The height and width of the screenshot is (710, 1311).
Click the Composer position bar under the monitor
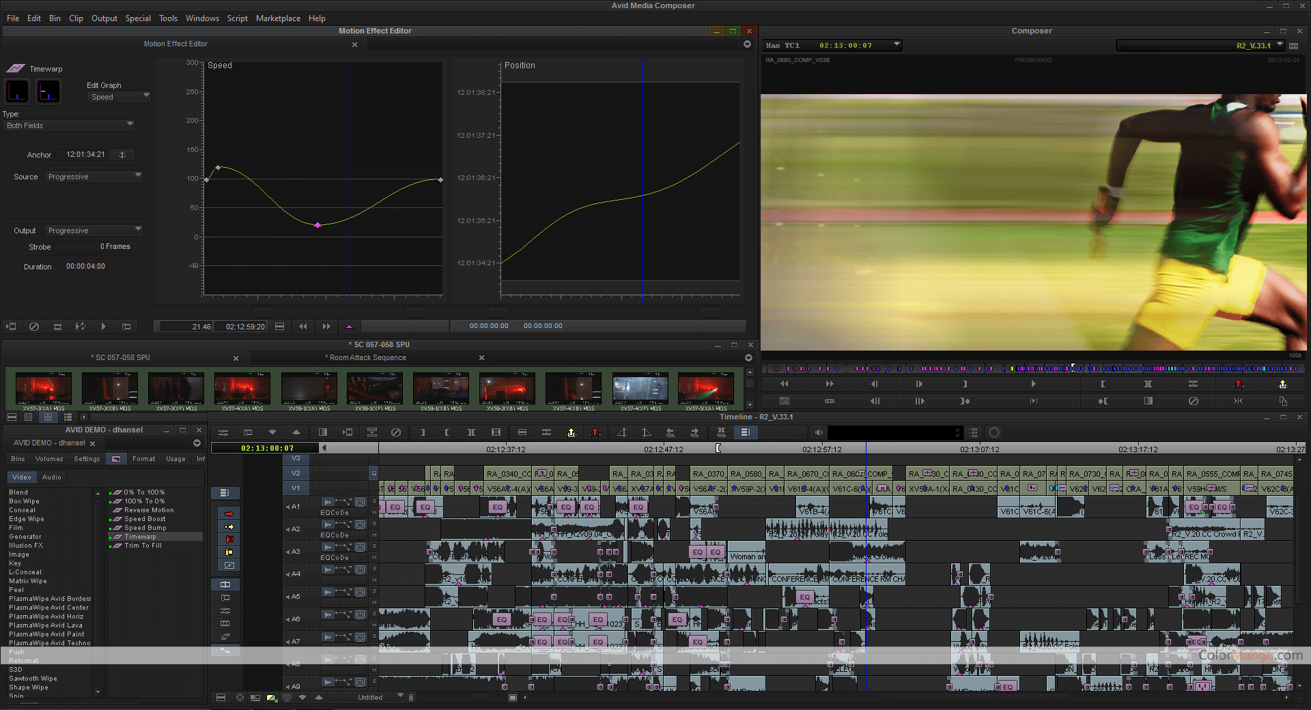click(1033, 368)
